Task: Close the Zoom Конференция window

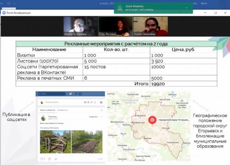Action: pyautogui.click(x=225, y=13)
